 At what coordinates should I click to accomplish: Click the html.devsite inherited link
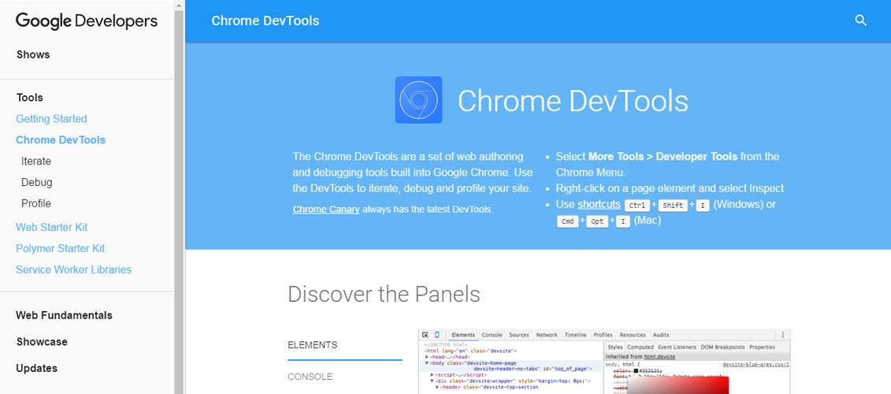pos(659,356)
